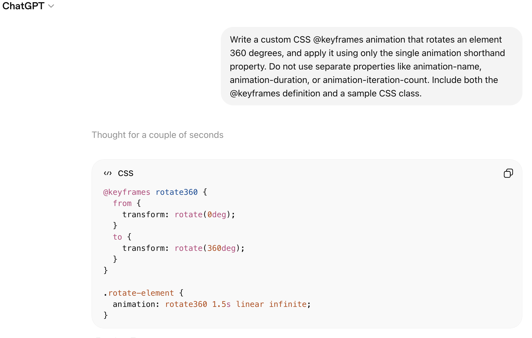Click the "animation" property name
Viewport: 532px width, 338px height.
pos(134,304)
